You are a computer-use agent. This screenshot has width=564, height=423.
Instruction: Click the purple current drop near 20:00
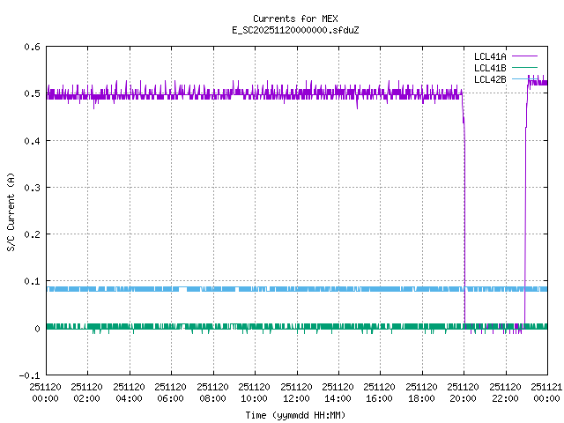(464, 220)
